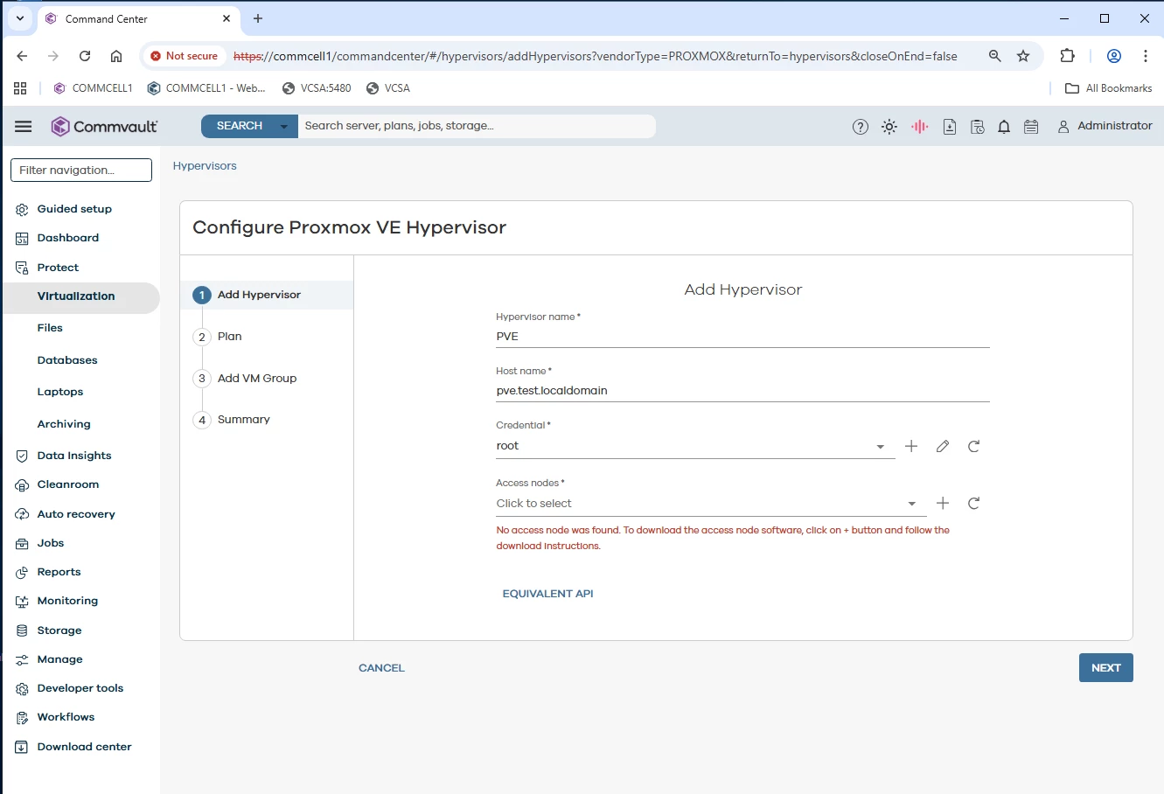Click the Filter navigation input
Screen dimensions: 1164x794
[81, 171]
